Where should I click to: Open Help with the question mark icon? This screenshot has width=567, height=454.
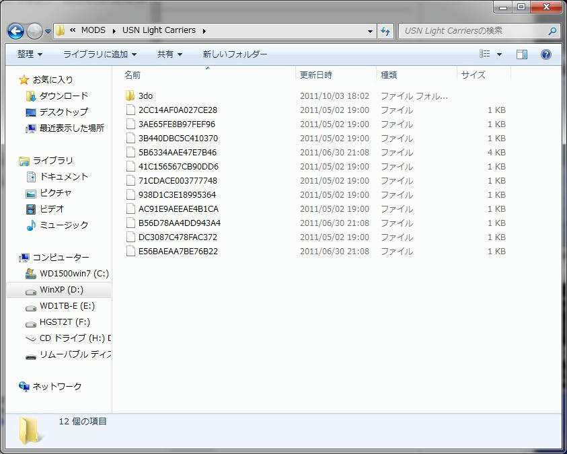(x=545, y=54)
